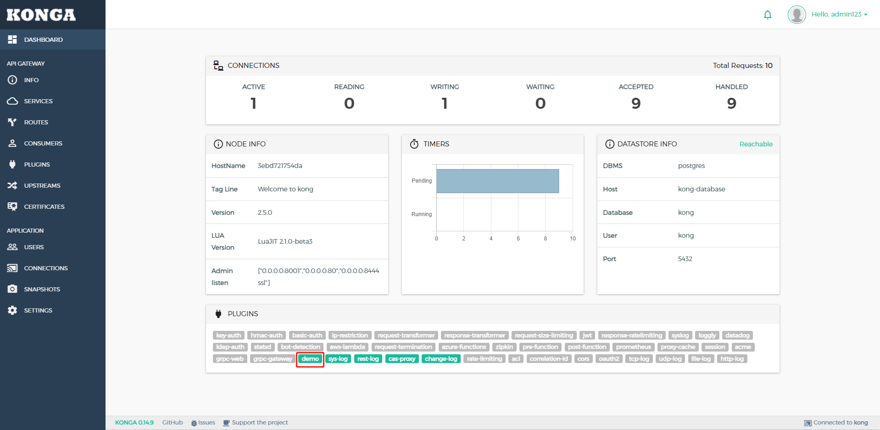The height and width of the screenshot is (430, 880).
Task: Open the SERVICES menu item
Action: (x=53, y=101)
